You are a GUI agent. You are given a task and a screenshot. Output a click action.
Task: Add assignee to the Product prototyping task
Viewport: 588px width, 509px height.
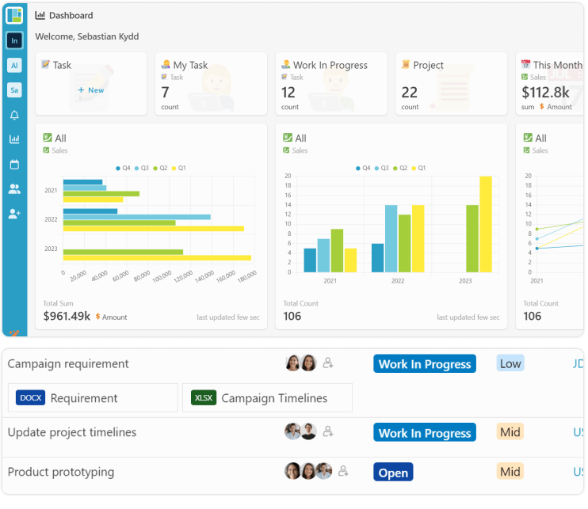[343, 472]
